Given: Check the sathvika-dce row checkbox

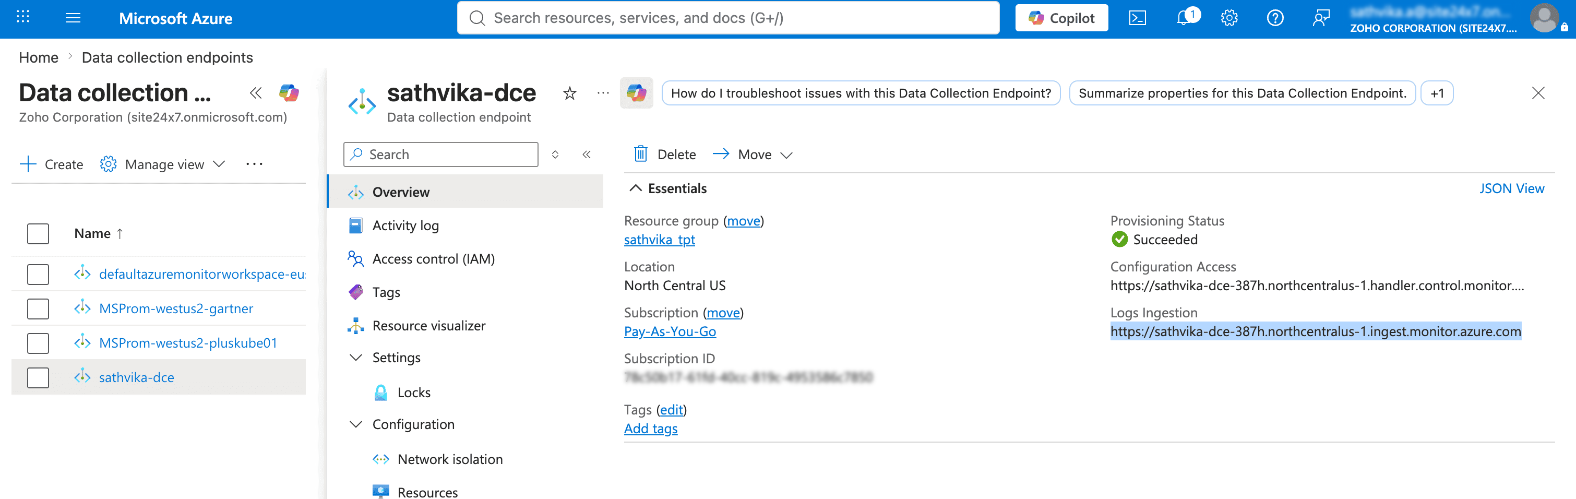Looking at the screenshot, I should click(38, 377).
